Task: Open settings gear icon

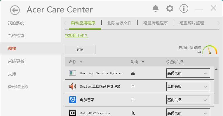Action: pyautogui.click(x=170, y=8)
